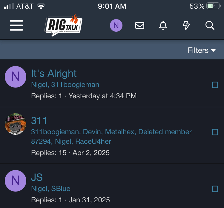
Task: Tick the checkbox for 311 conversation
Action: [x=215, y=132]
